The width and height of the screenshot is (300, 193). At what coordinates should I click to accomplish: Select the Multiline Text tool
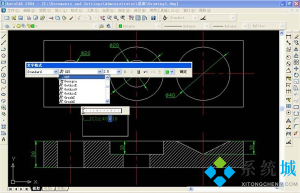(x=3, y=139)
